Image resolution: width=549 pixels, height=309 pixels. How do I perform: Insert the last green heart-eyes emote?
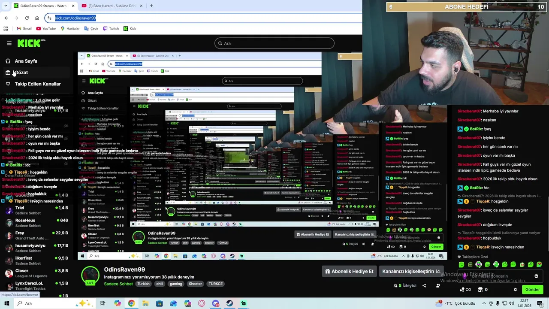539,264
